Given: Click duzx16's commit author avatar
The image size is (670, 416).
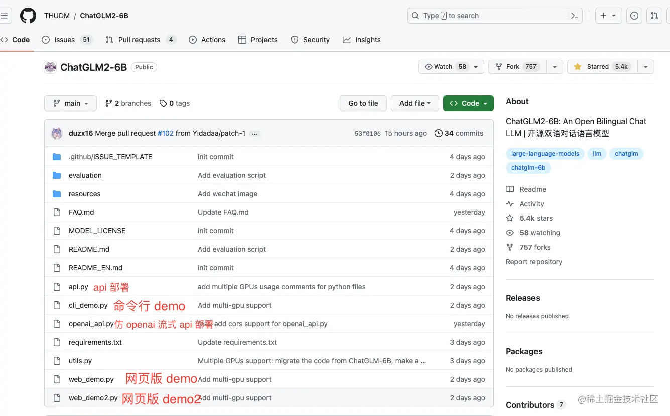Looking at the screenshot, I should (57, 133).
